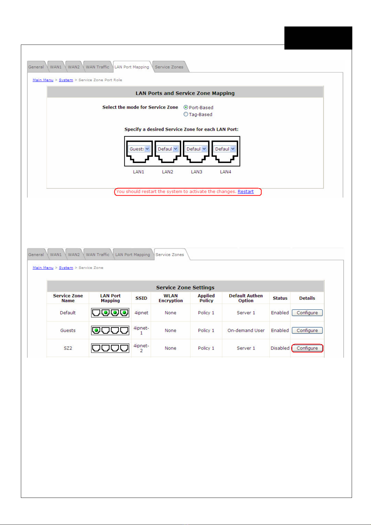Open the LAN2 service zone dropdown

pos(168,149)
